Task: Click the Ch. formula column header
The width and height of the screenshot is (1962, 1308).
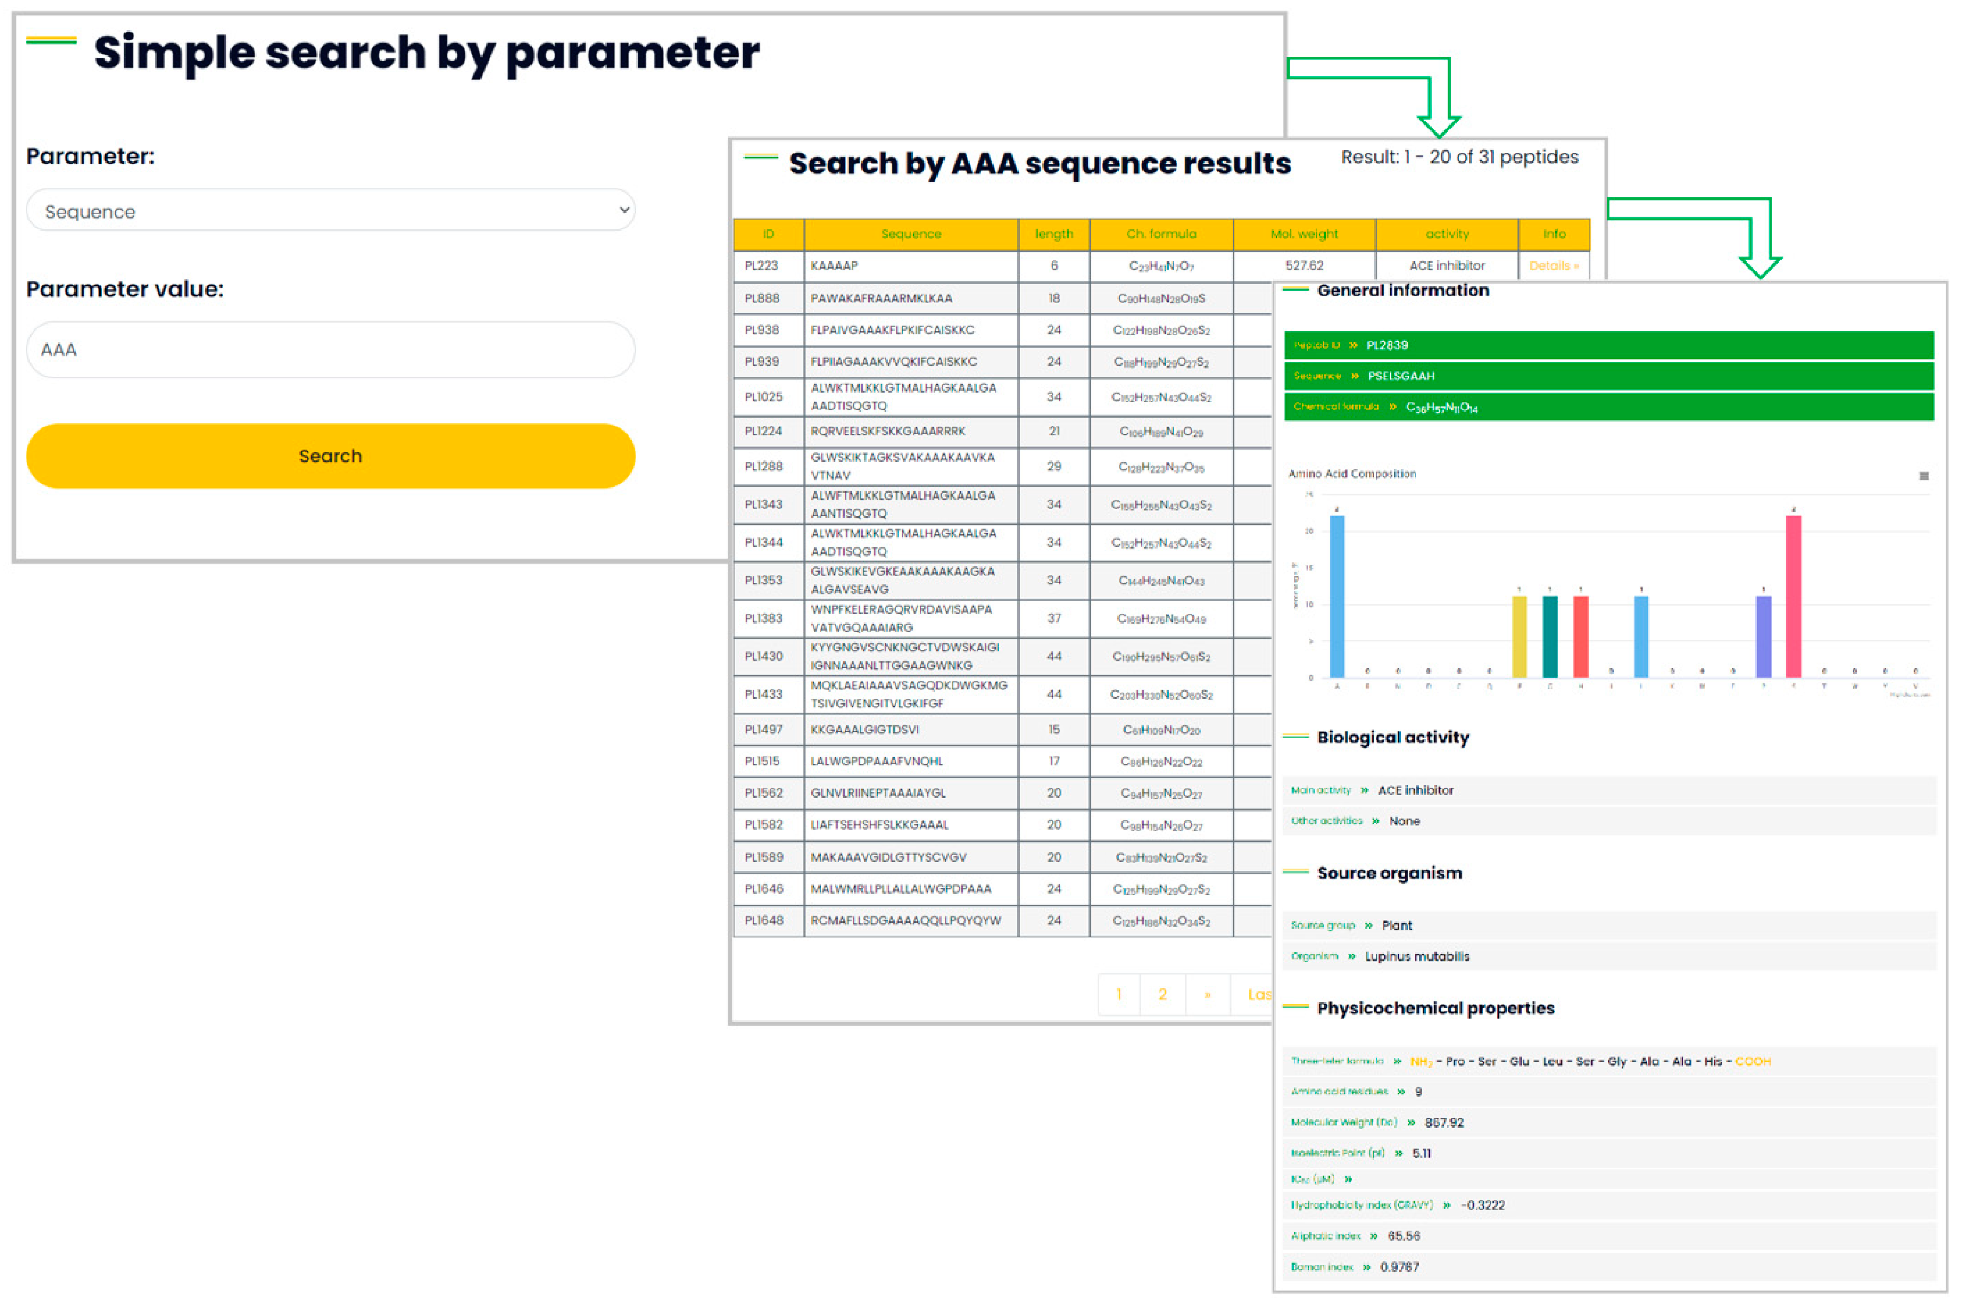Action: coord(1161,234)
